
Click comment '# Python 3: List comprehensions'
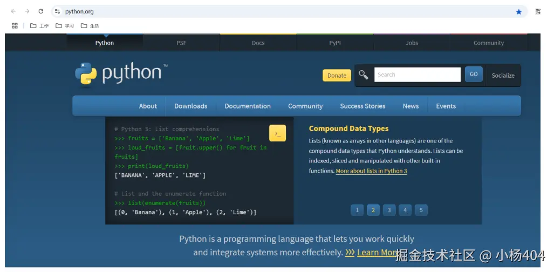pos(167,129)
